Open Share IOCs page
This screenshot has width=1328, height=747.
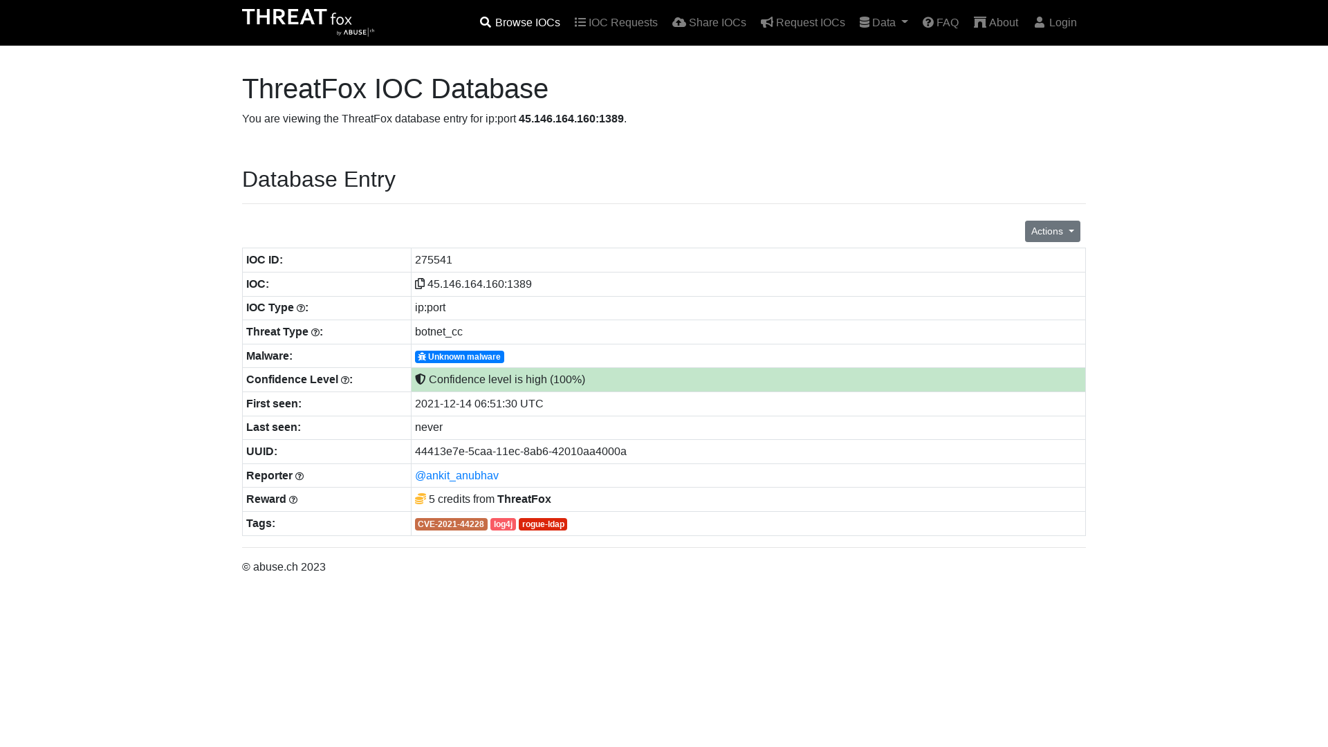coord(709,23)
